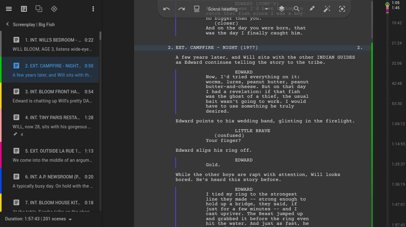Jump to the 1:47:01 timeline mark
Screen dimensions: 406x227
tap(398, 205)
